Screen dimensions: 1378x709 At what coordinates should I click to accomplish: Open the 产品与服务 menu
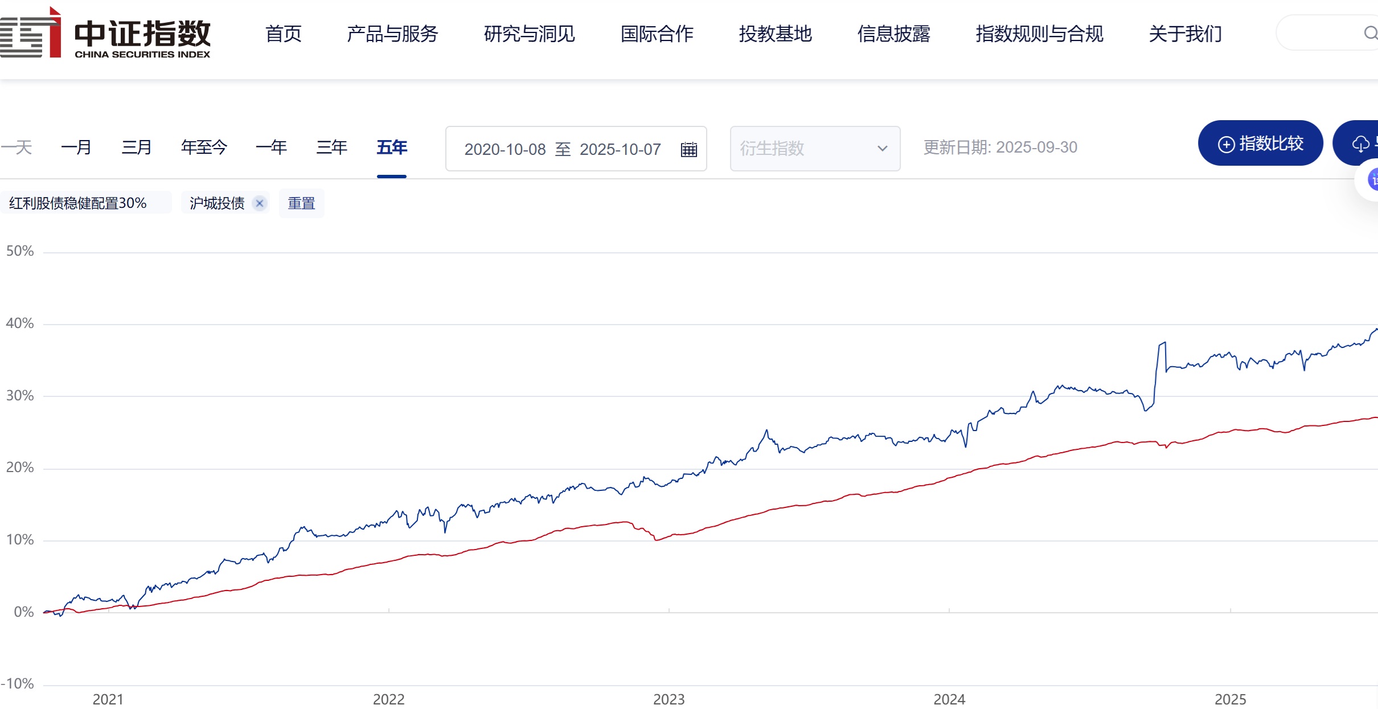coord(392,34)
